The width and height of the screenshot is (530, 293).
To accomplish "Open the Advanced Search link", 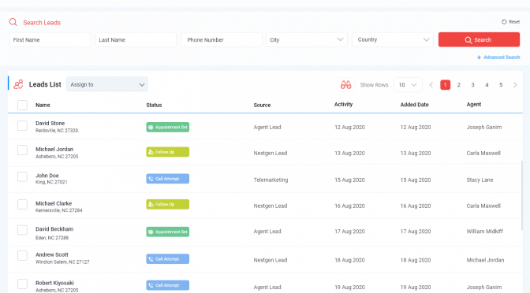I will click(498, 57).
